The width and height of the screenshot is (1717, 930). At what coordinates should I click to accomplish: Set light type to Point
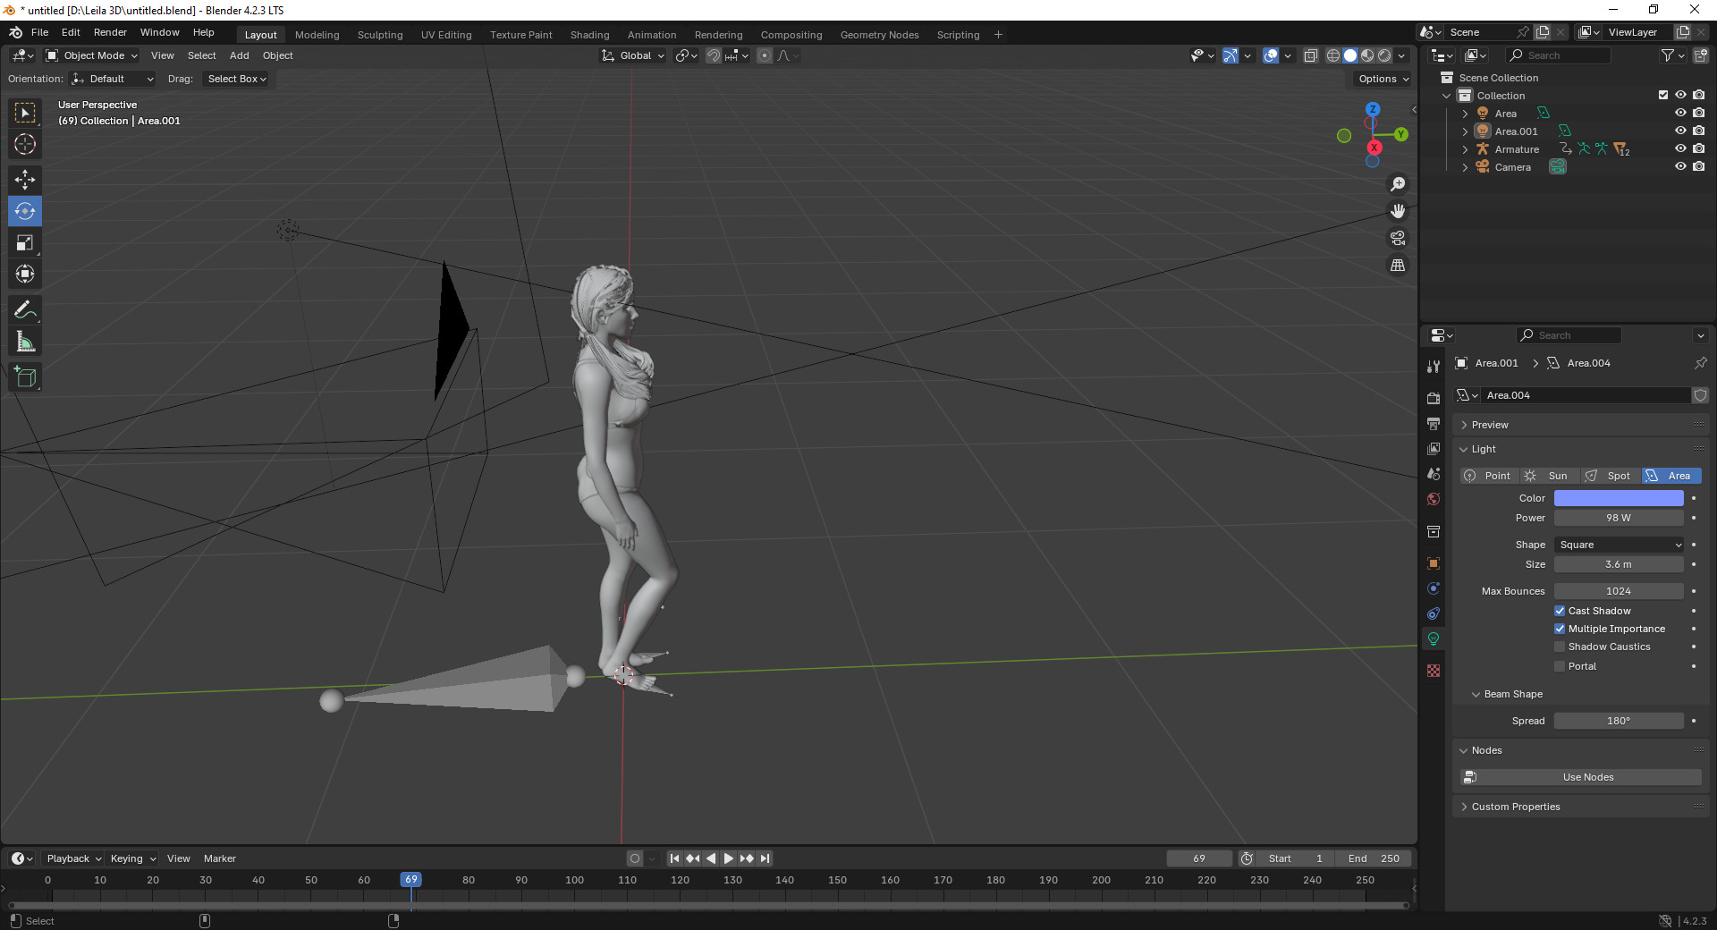1490,476
